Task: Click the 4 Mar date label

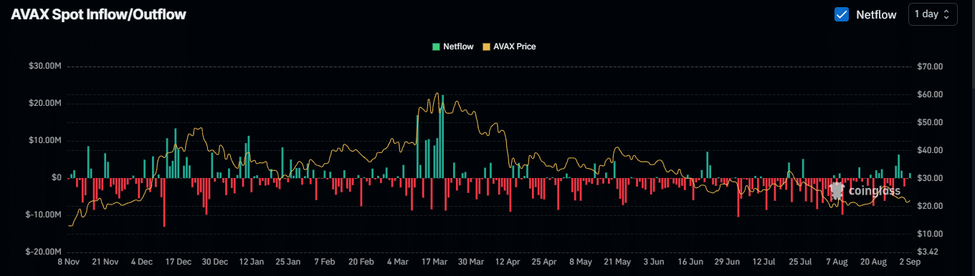Action: pos(398,262)
